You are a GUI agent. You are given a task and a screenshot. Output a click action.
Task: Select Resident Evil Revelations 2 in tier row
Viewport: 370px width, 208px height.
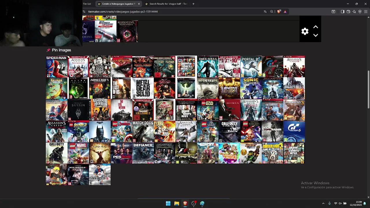click(x=127, y=31)
